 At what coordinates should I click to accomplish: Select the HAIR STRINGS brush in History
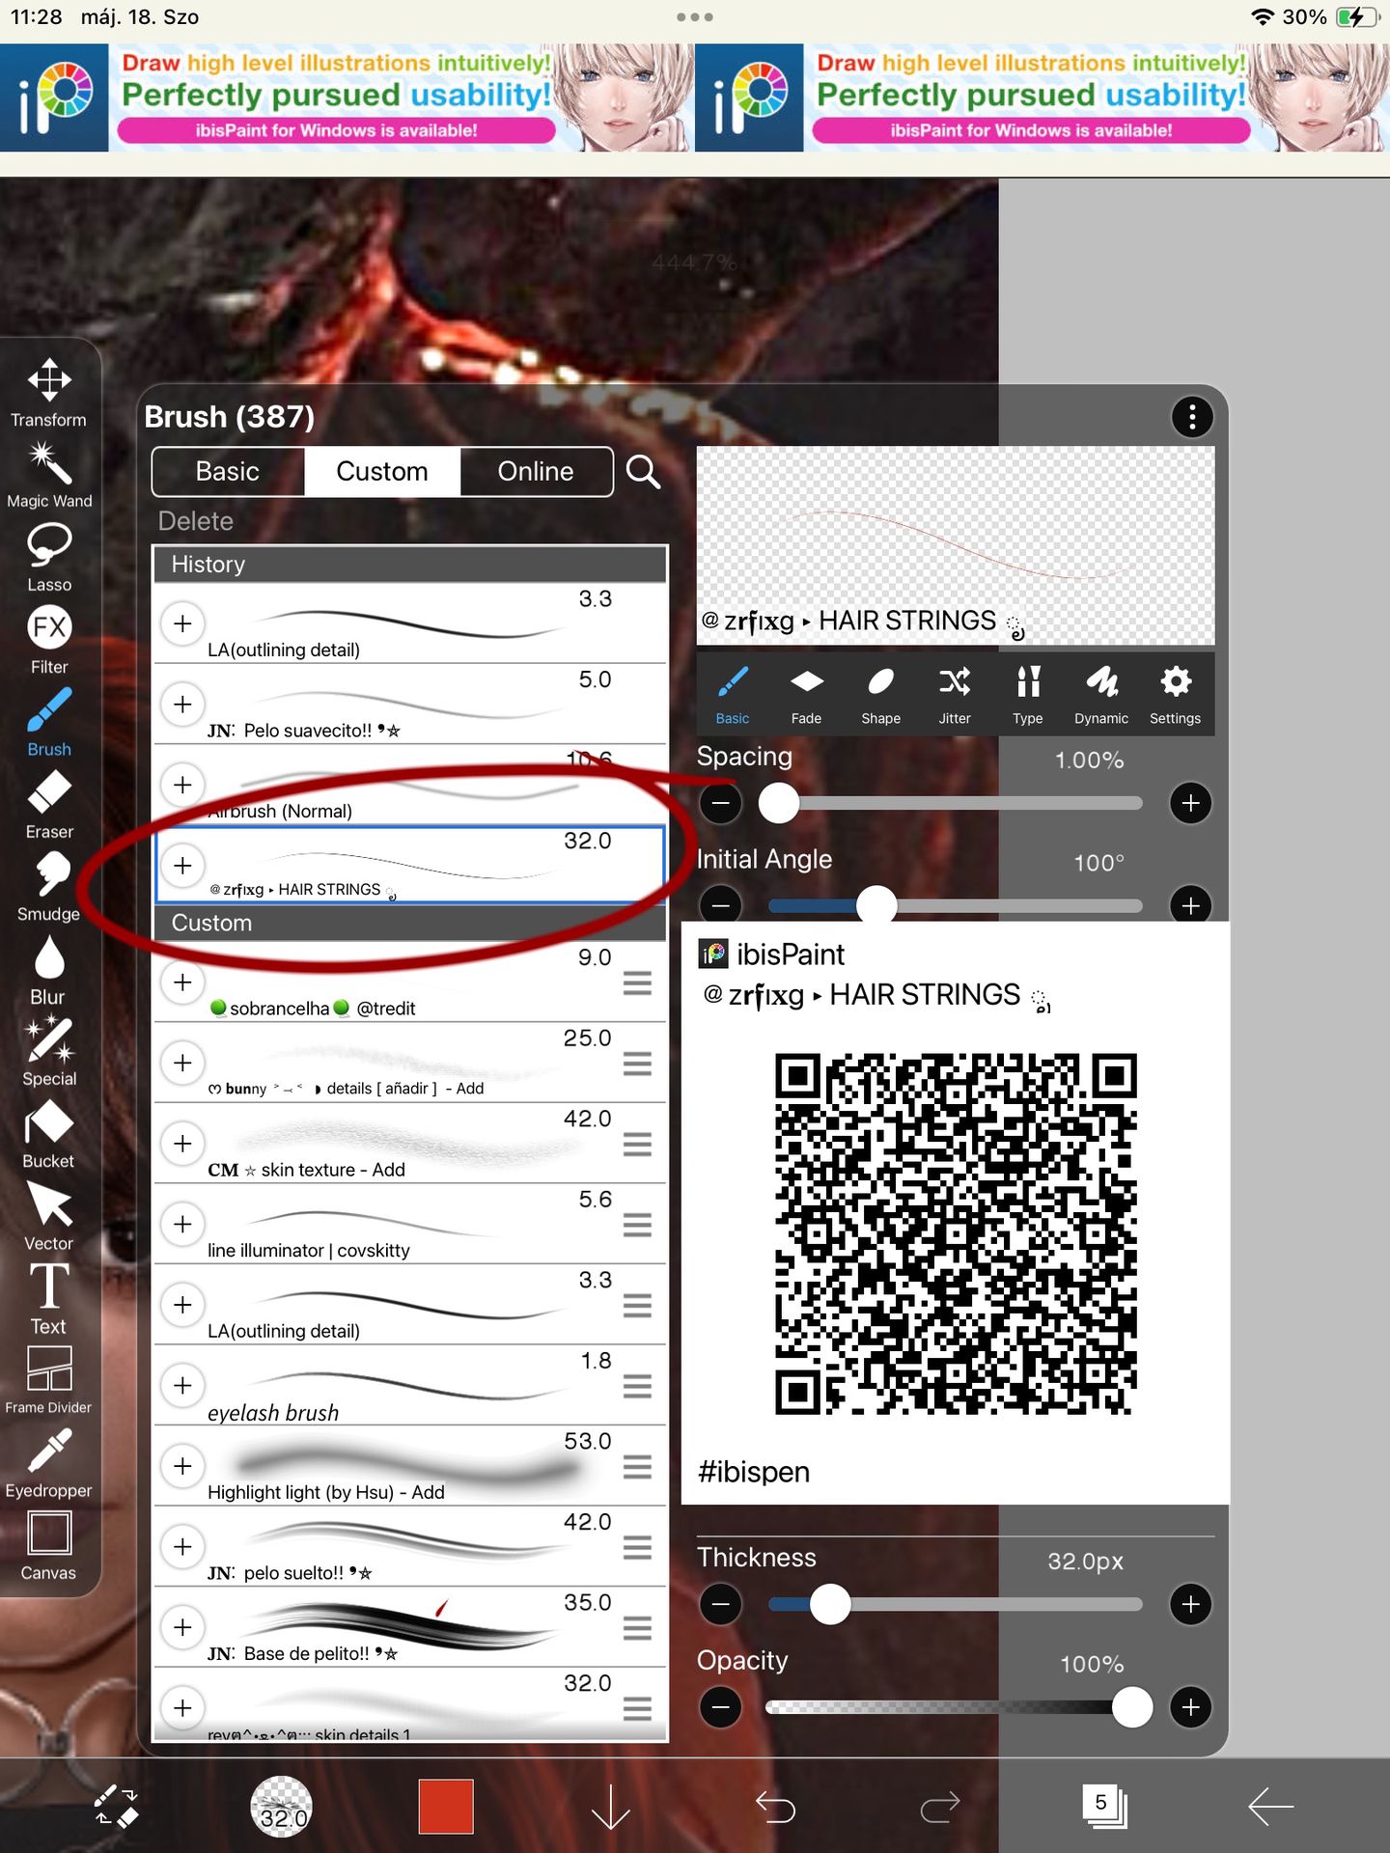point(409,865)
